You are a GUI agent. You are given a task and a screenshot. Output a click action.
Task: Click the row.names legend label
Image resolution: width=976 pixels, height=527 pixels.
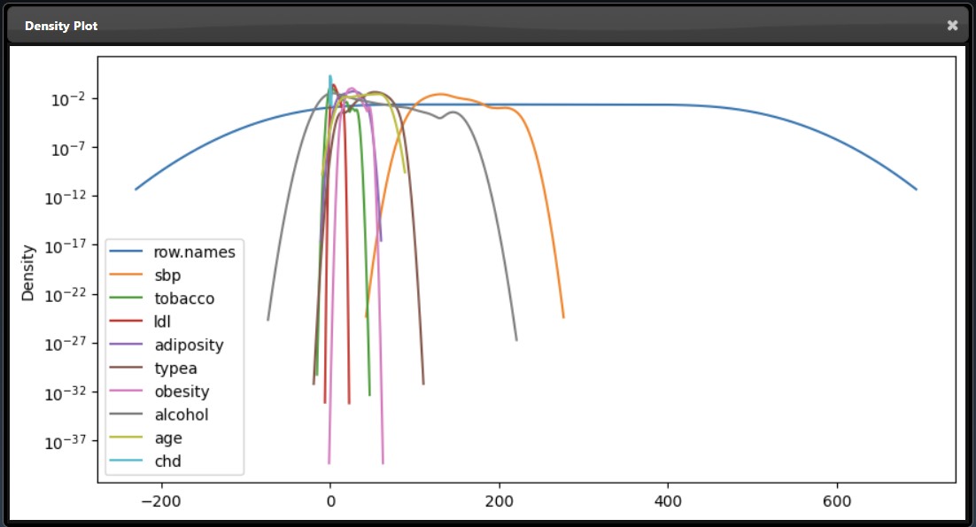(195, 252)
